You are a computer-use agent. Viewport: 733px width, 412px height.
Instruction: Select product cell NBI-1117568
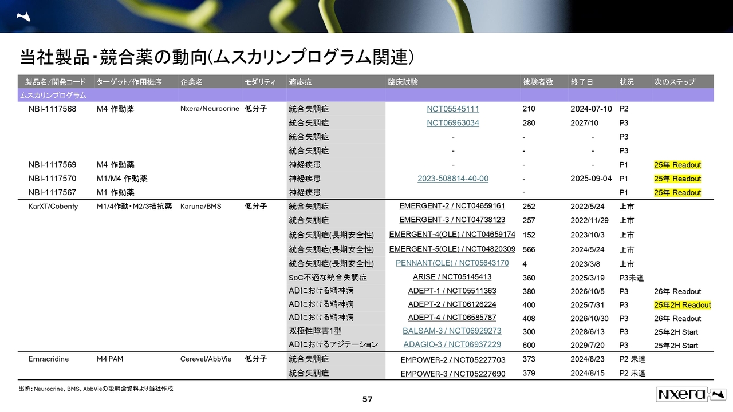click(x=52, y=109)
